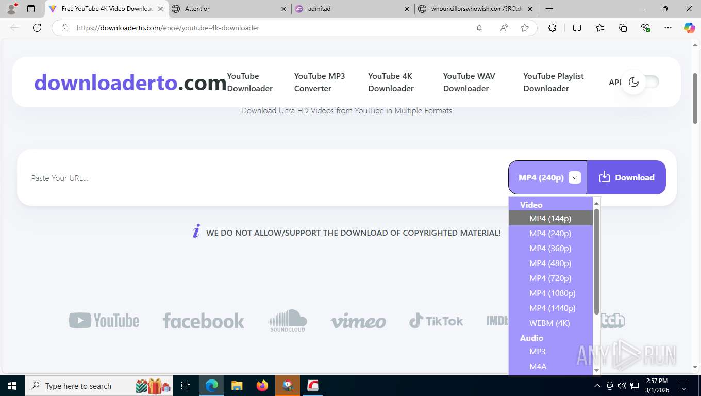This screenshot has width=701, height=396.
Task: Go to YouTube WAV Downloader
Action: pyautogui.click(x=469, y=82)
